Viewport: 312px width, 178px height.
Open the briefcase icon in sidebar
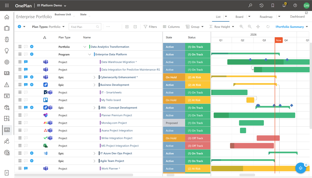pyautogui.click(x=7, y=28)
